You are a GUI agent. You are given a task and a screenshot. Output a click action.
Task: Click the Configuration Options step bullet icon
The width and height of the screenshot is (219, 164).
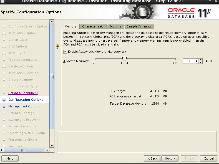(x=4, y=100)
